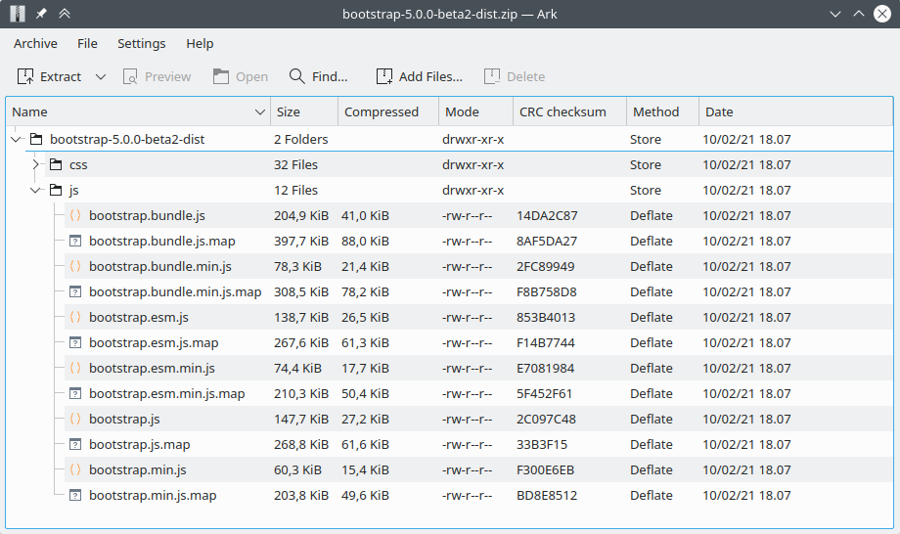The width and height of the screenshot is (900, 534).
Task: Click the Ark application icon in title bar
Action: tap(17, 14)
